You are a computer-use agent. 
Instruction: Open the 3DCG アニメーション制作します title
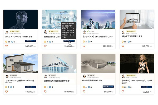point(19,36)
